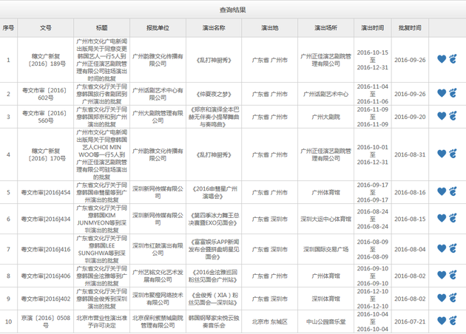The image size is (466, 334).
Task: Click venue 深圳体育馆
Action: (325, 299)
